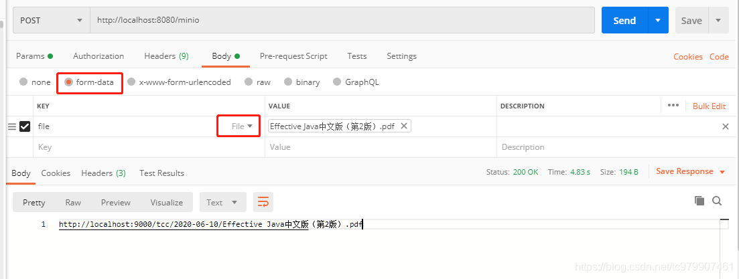
Task: Select the none body type radio
Action: [24, 82]
